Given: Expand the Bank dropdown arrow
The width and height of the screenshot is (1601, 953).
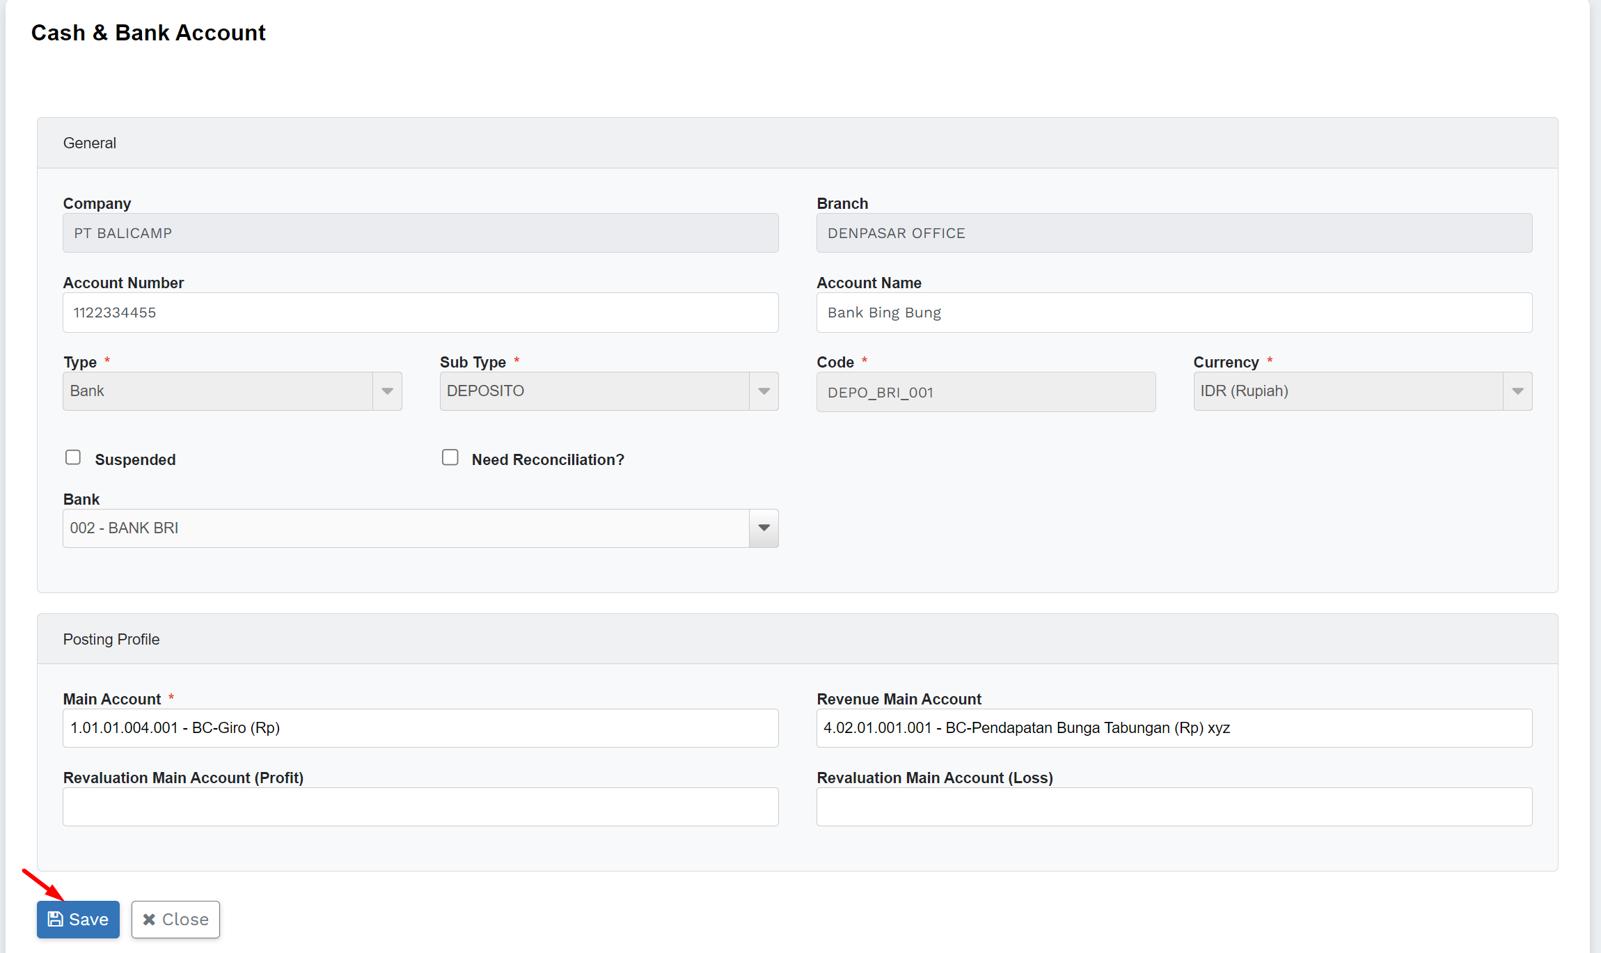Looking at the screenshot, I should pos(764,528).
